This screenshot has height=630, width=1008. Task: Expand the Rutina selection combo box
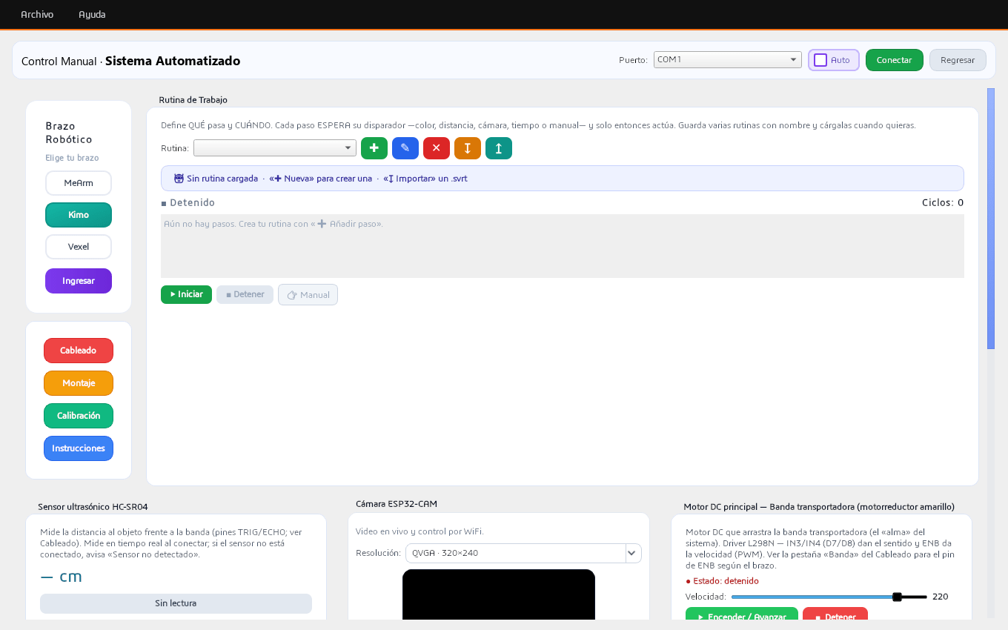tap(275, 148)
